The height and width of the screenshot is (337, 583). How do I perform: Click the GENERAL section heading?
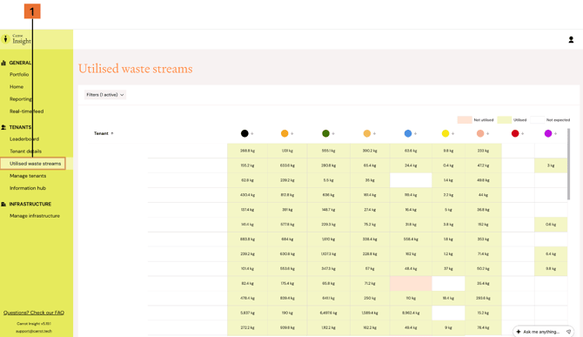click(x=20, y=63)
